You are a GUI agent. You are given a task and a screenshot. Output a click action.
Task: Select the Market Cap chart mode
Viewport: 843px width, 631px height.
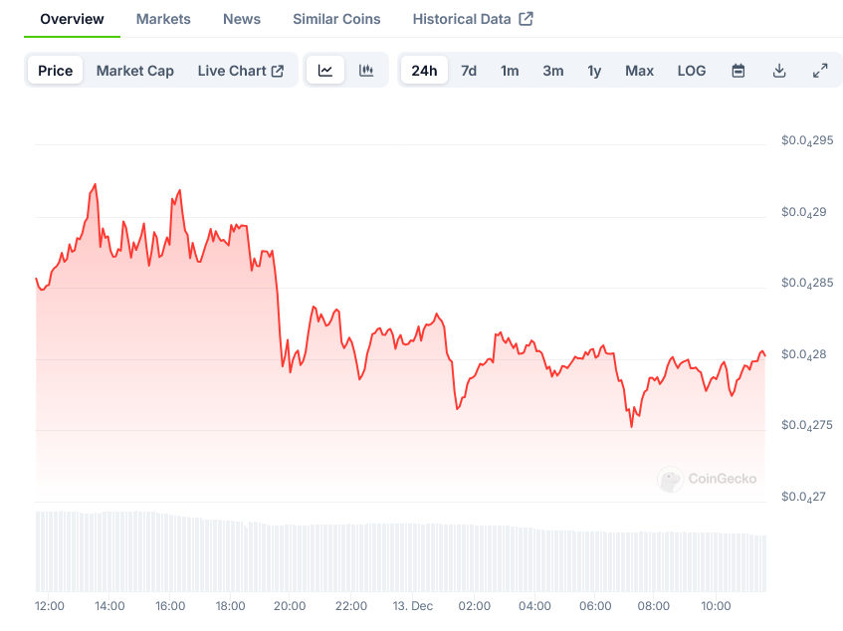135,71
